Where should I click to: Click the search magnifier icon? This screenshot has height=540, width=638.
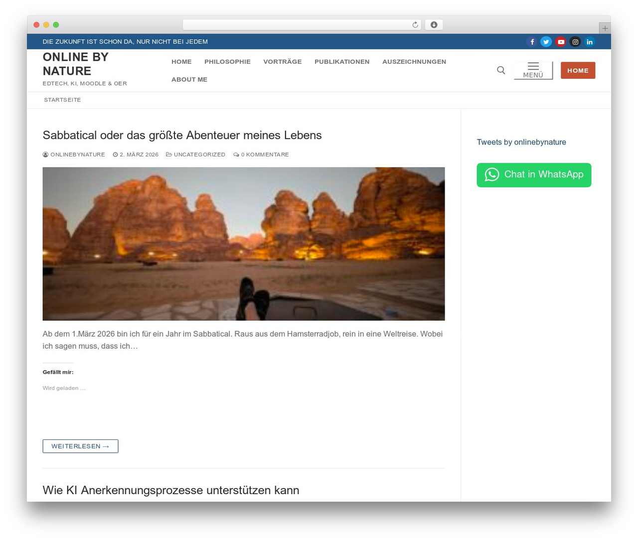(501, 70)
